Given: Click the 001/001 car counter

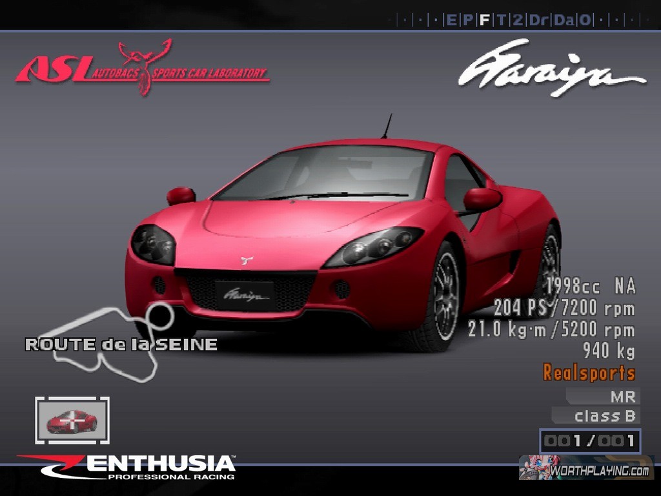Looking at the screenshot, I should (x=589, y=442).
